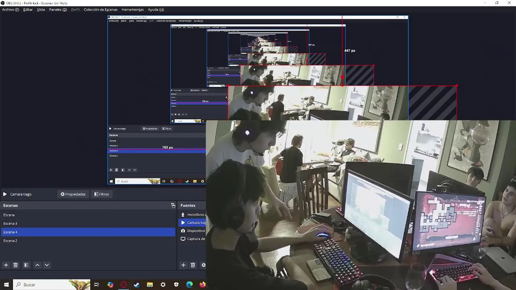Select the microfono source in Fuentes
516x290 pixels.
pyautogui.click(x=192, y=215)
